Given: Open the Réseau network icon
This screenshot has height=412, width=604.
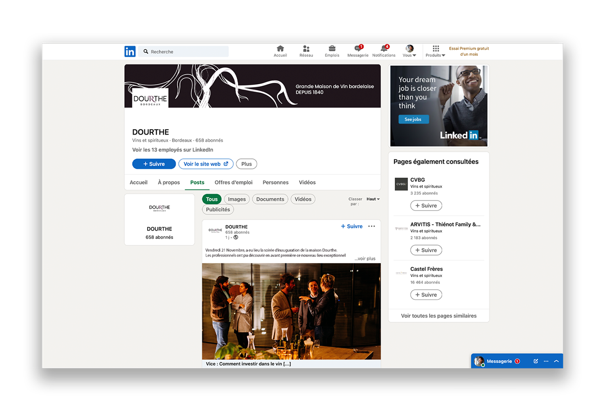Looking at the screenshot, I should pyautogui.click(x=306, y=49).
